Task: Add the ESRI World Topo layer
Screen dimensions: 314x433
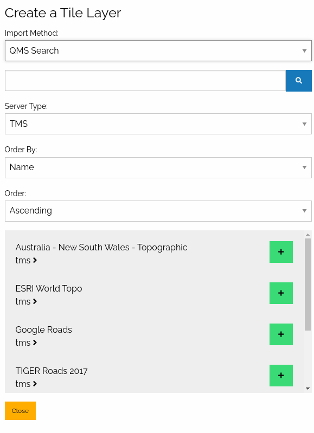Action: (x=281, y=293)
